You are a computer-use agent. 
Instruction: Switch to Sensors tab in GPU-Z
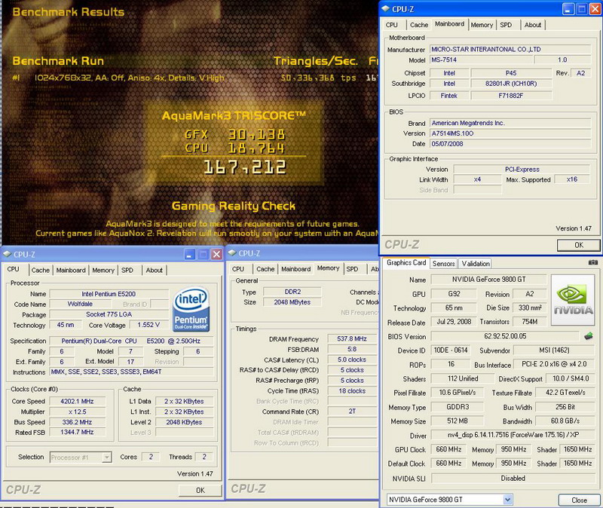click(x=443, y=264)
